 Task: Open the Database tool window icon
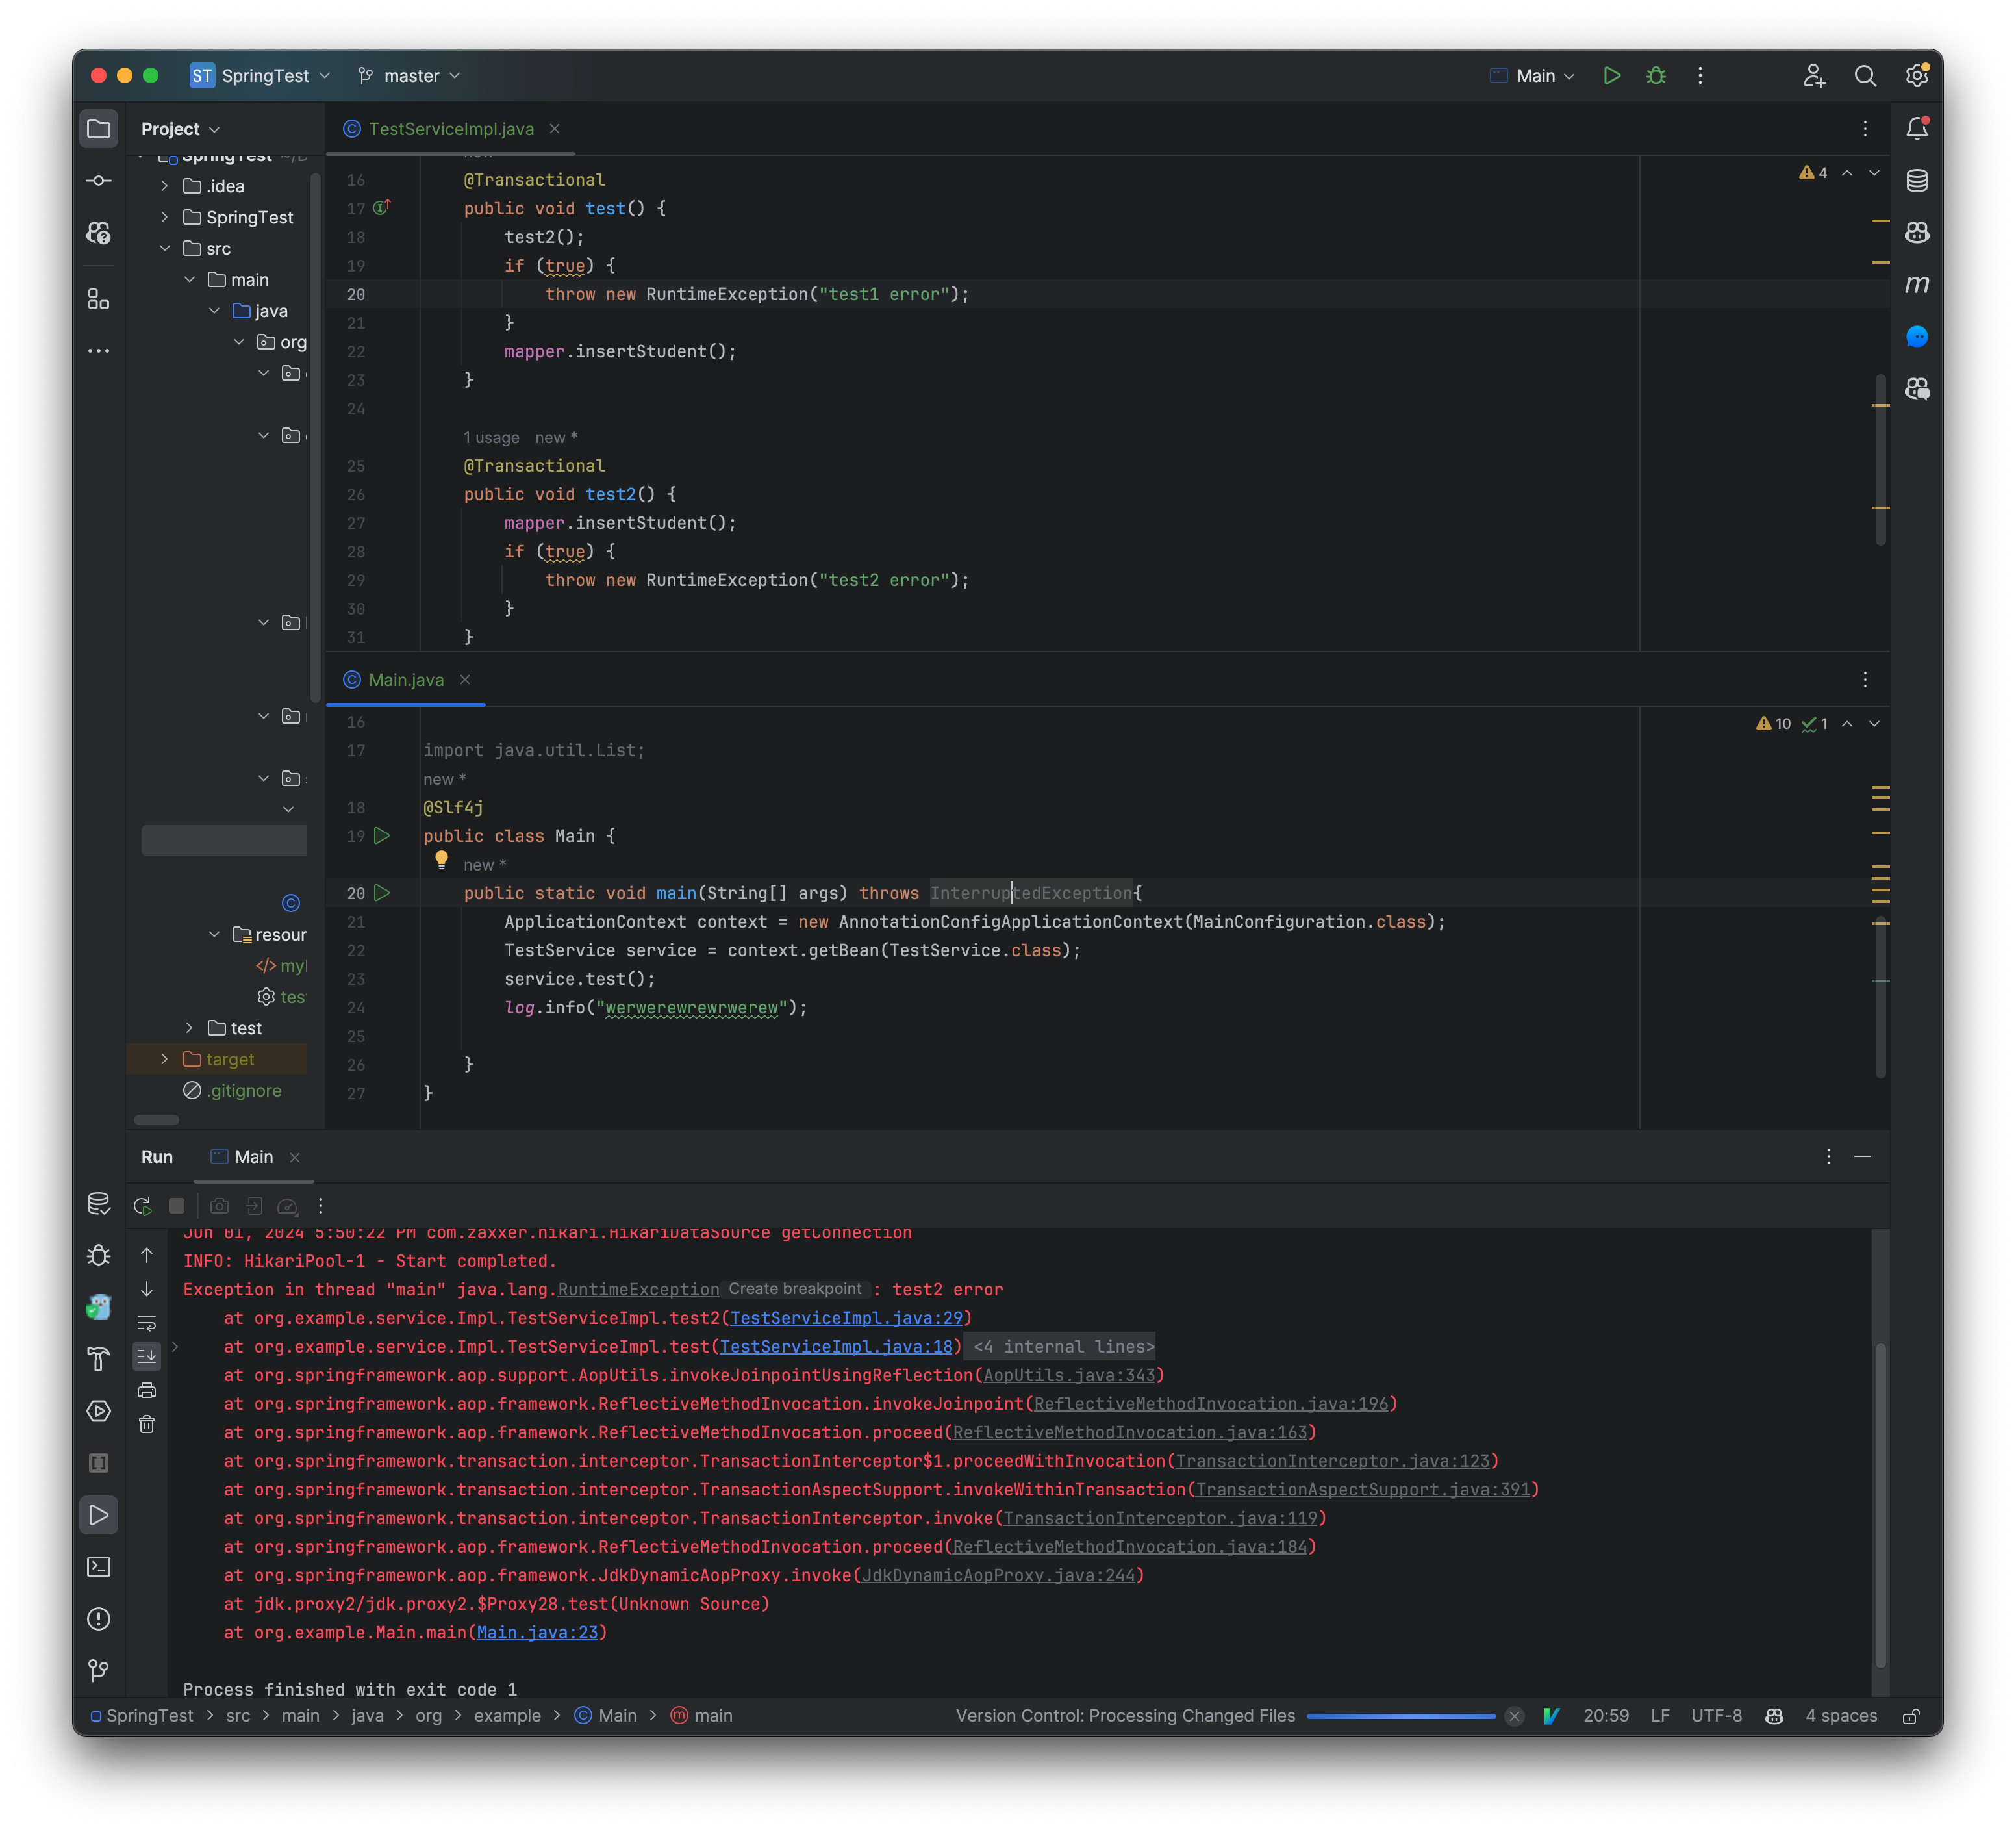click(1917, 180)
